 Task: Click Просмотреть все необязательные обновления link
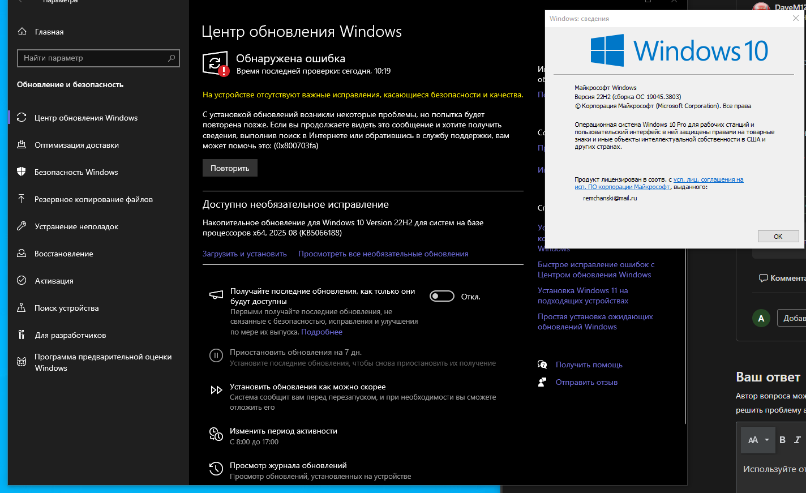(383, 254)
